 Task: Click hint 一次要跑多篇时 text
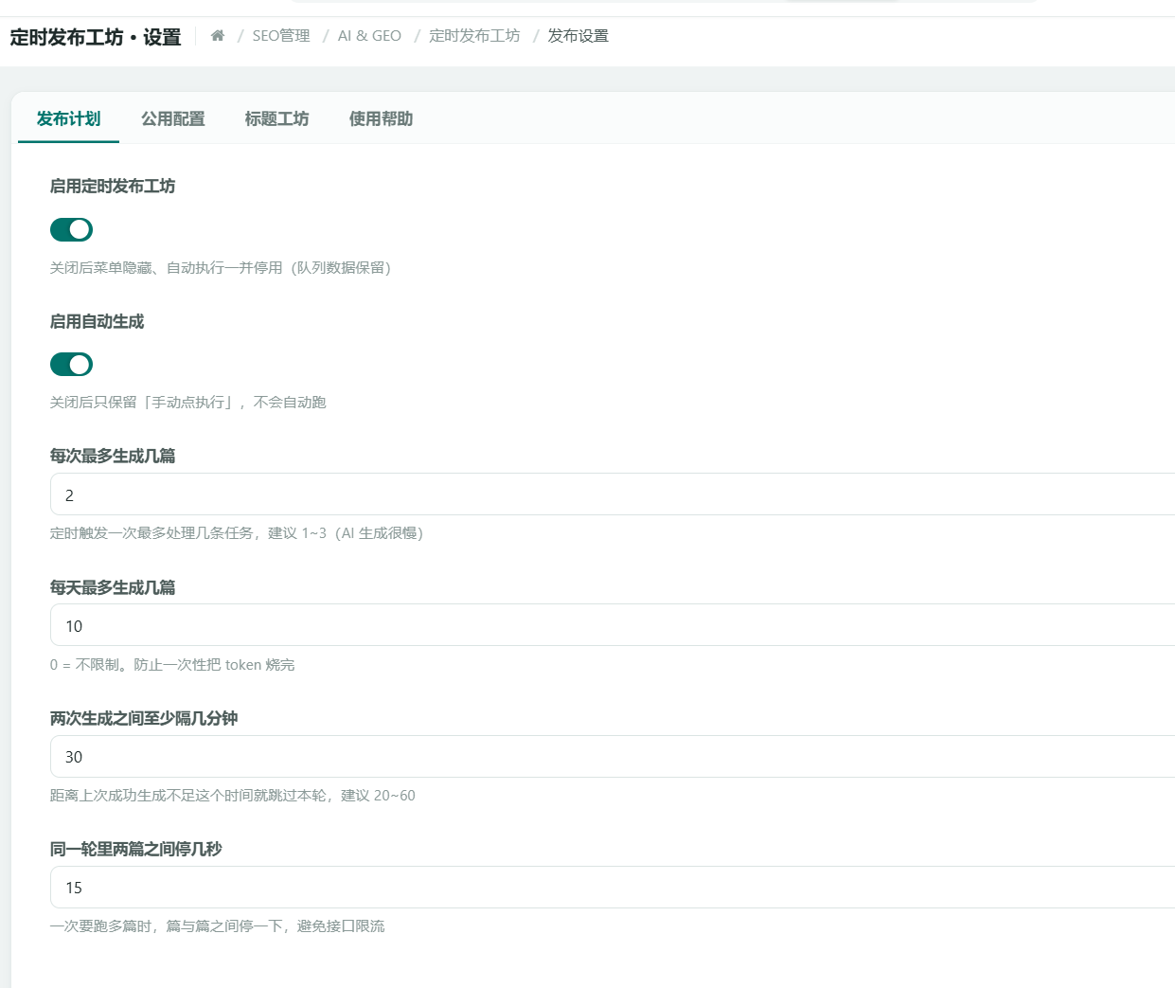[218, 926]
